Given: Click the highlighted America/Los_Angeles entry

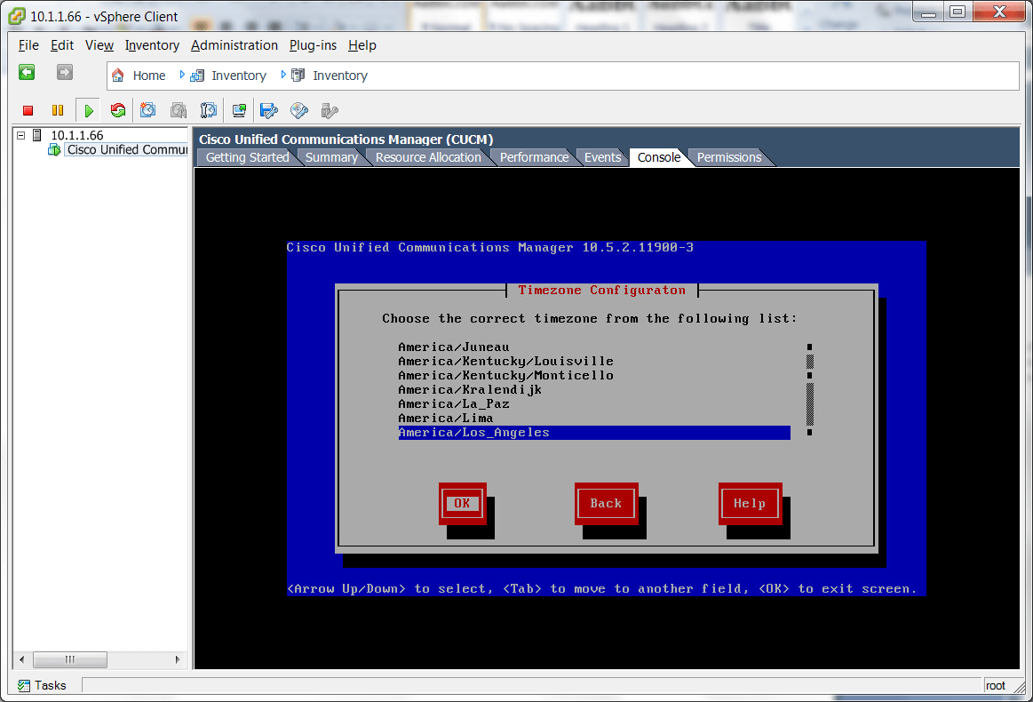Looking at the screenshot, I should [593, 433].
